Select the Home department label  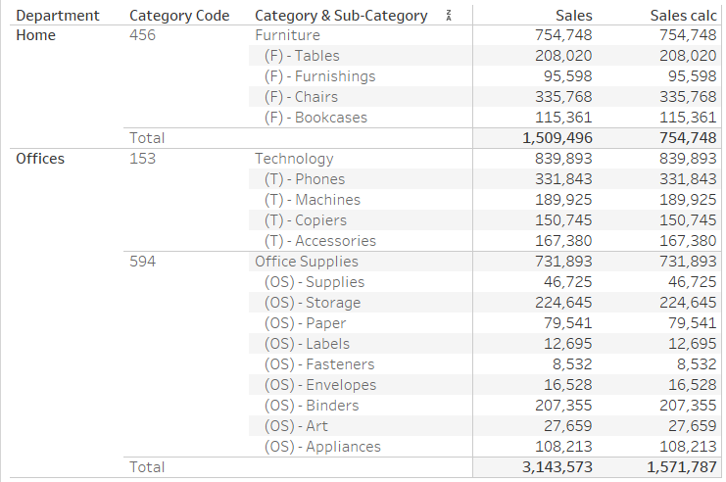click(35, 35)
